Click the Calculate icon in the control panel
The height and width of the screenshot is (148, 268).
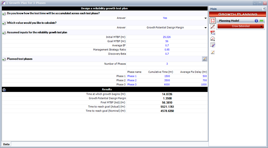213,21
